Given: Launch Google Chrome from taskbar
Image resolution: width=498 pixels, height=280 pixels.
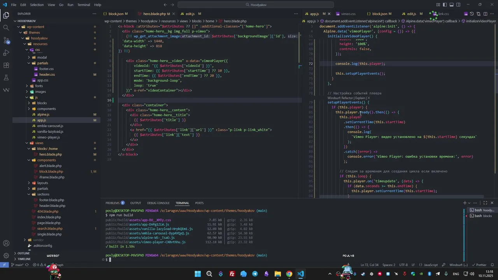Looking at the screenshot, I should (x=289, y=274).
